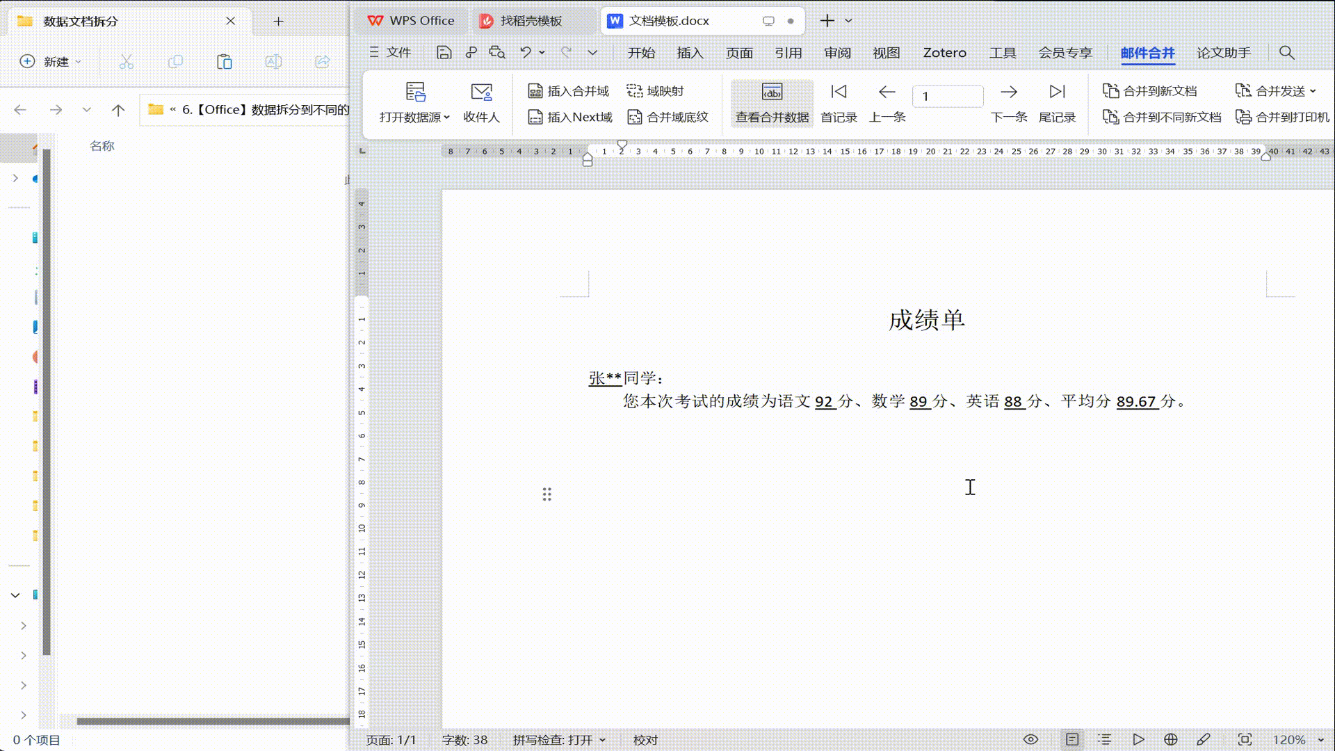Viewport: 1335px width, 751px height.
Task: Go to the next record arrow
Action: point(1009,92)
